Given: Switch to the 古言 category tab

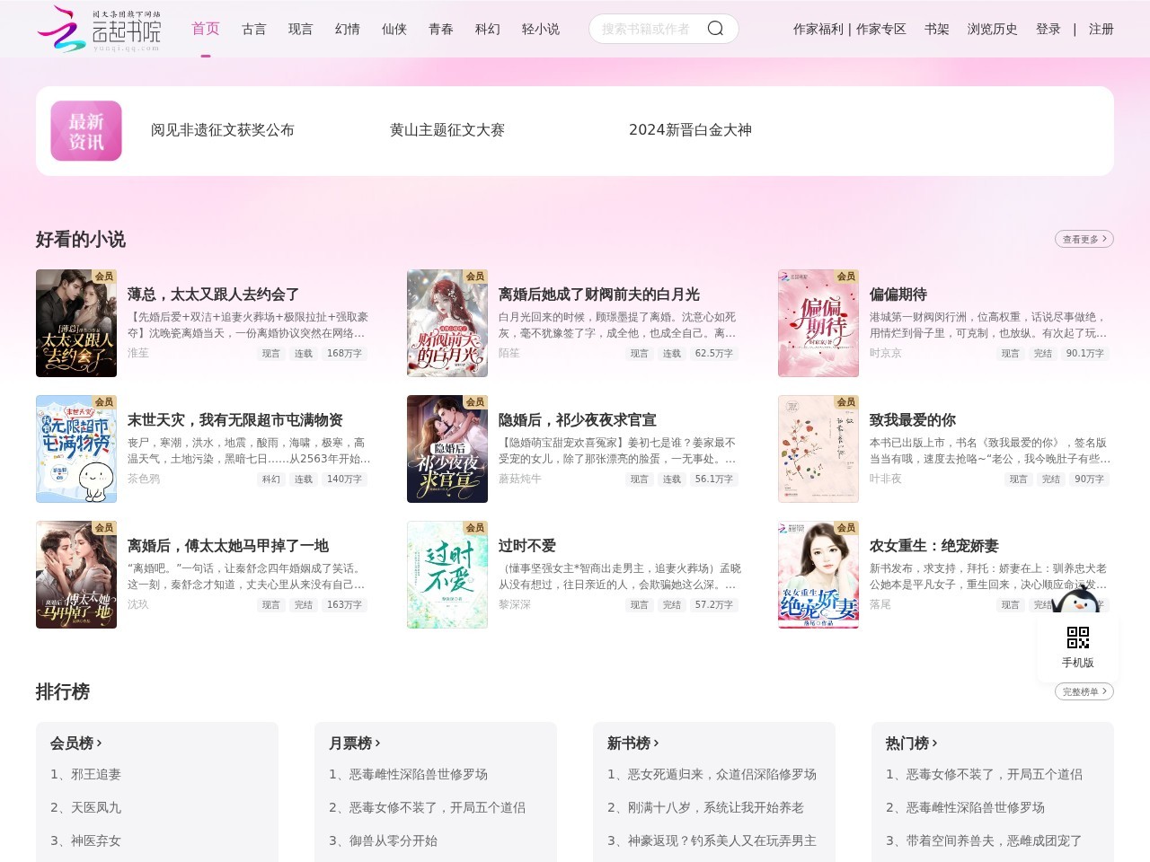Looking at the screenshot, I should (x=254, y=30).
